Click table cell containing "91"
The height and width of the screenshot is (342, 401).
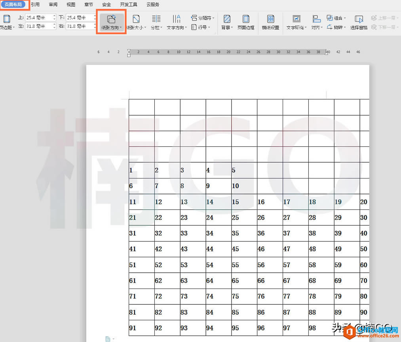pyautogui.click(x=142, y=328)
